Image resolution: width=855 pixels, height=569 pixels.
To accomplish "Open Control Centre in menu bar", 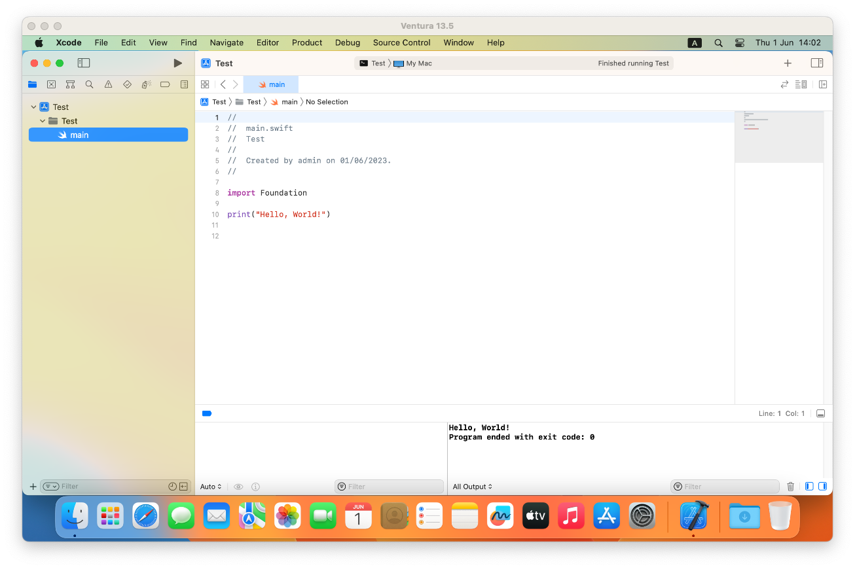I will [740, 43].
